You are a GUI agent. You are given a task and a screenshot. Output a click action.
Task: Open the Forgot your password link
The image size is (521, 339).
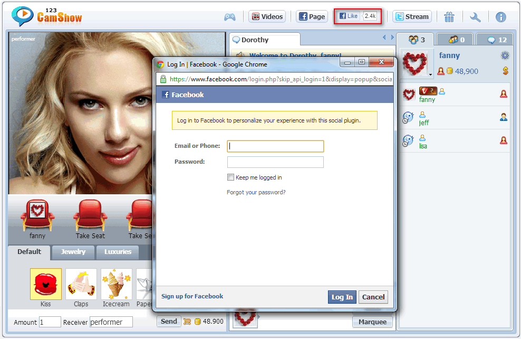256,192
